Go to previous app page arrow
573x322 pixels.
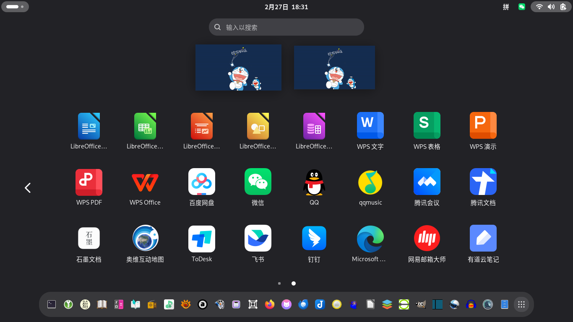tap(28, 188)
